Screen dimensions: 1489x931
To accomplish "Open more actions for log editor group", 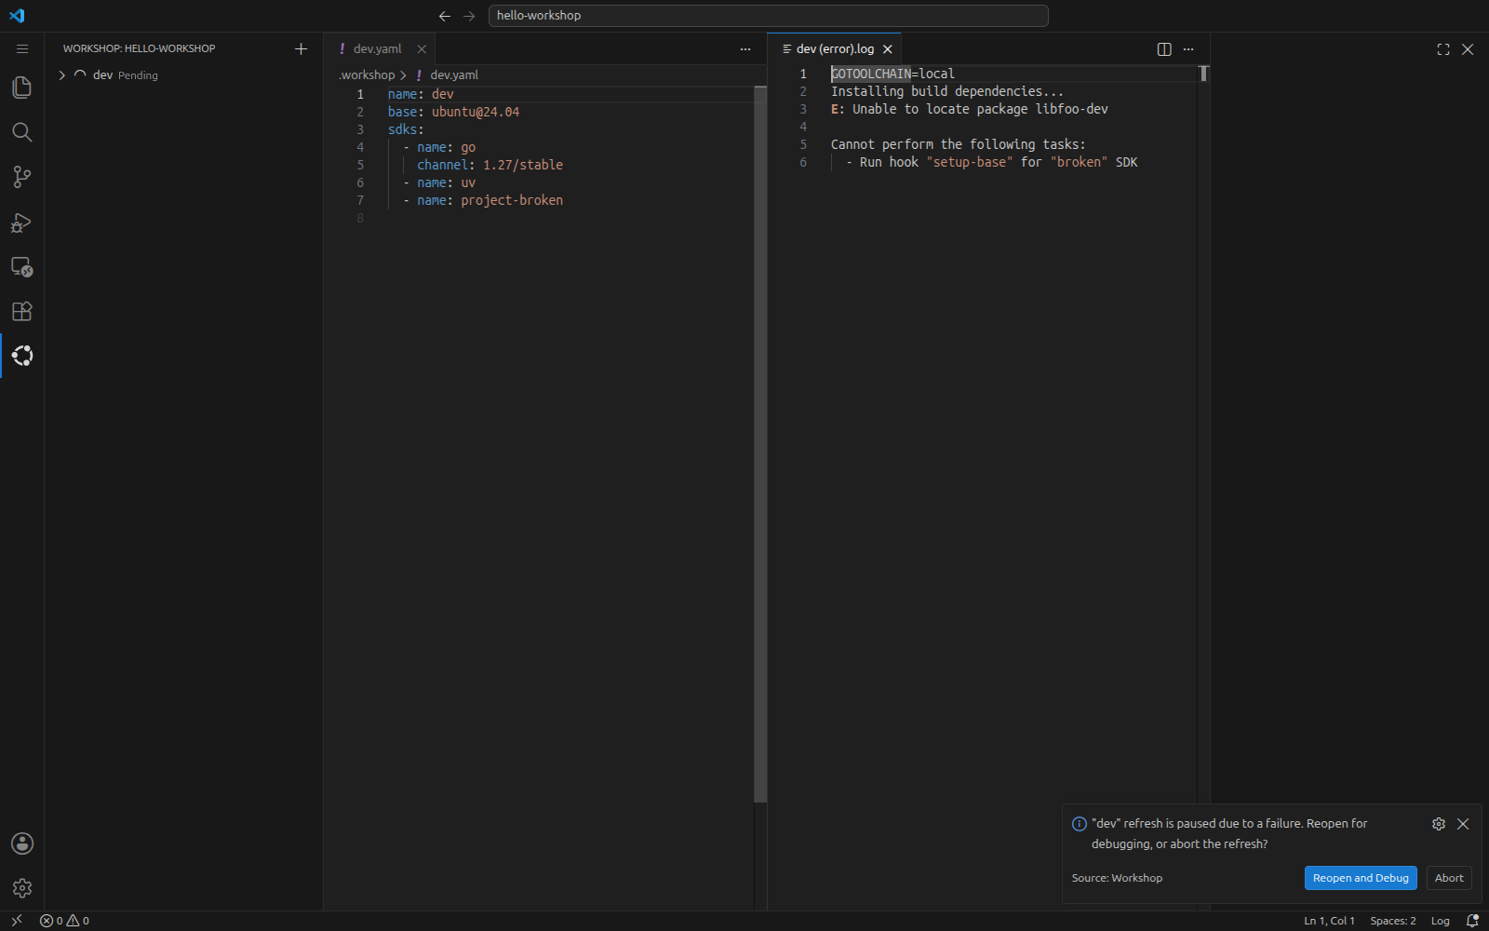I will coord(1188,49).
